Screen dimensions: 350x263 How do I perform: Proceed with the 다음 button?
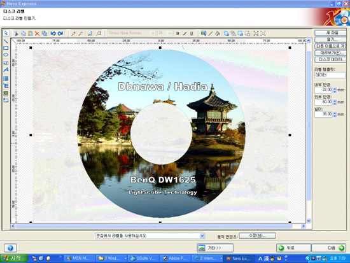pos(329,248)
